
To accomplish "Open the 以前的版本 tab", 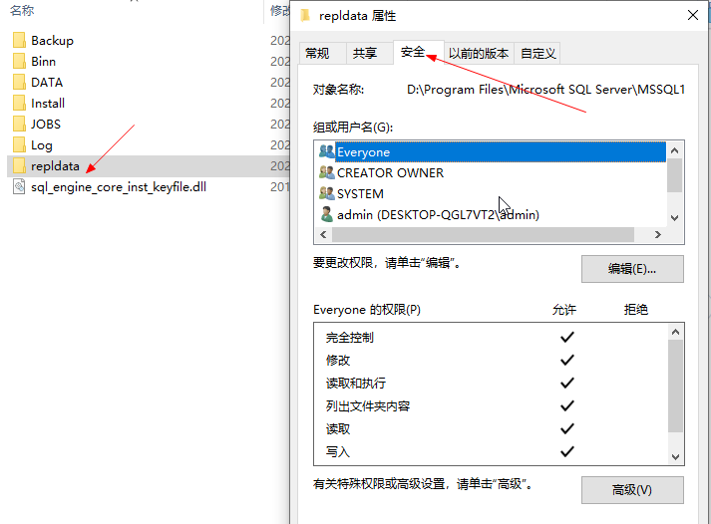I will (x=479, y=54).
